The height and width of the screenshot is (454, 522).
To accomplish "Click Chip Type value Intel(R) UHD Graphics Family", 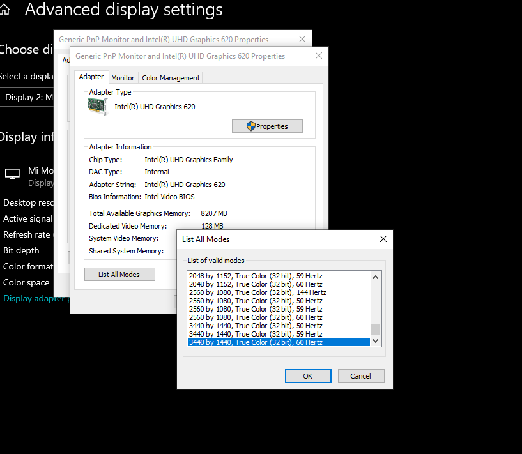I will [188, 160].
